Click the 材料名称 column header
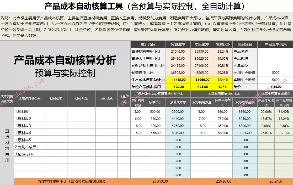This screenshot has width=293, height=185. (x=81, y=99)
